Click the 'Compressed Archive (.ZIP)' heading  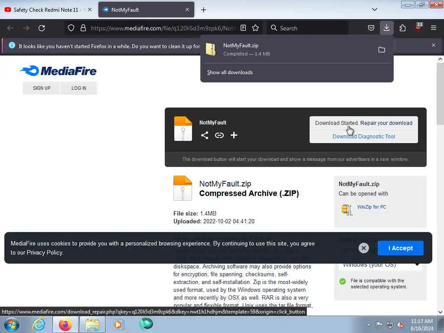pos(249,193)
